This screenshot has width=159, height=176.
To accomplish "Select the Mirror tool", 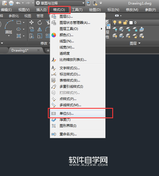I will coord(39,29).
